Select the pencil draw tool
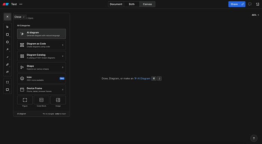Screen dimensions: 262x144 [x=7, y=65]
